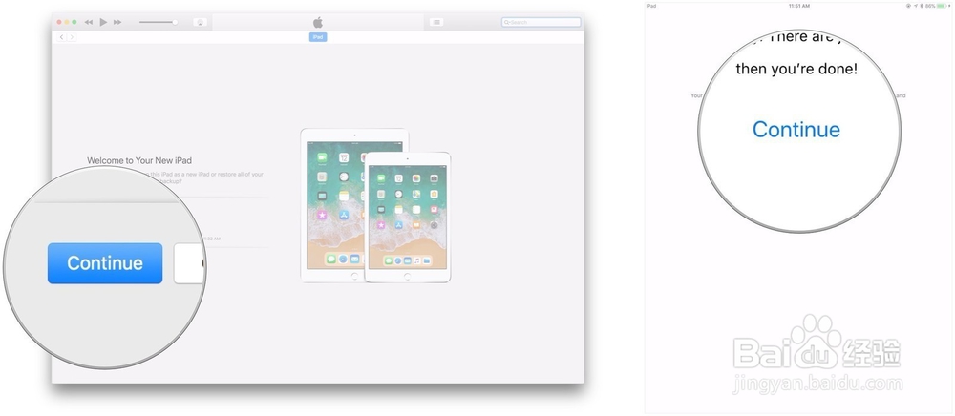
Task: Click the larger iPad image
Action: [x=354, y=205]
